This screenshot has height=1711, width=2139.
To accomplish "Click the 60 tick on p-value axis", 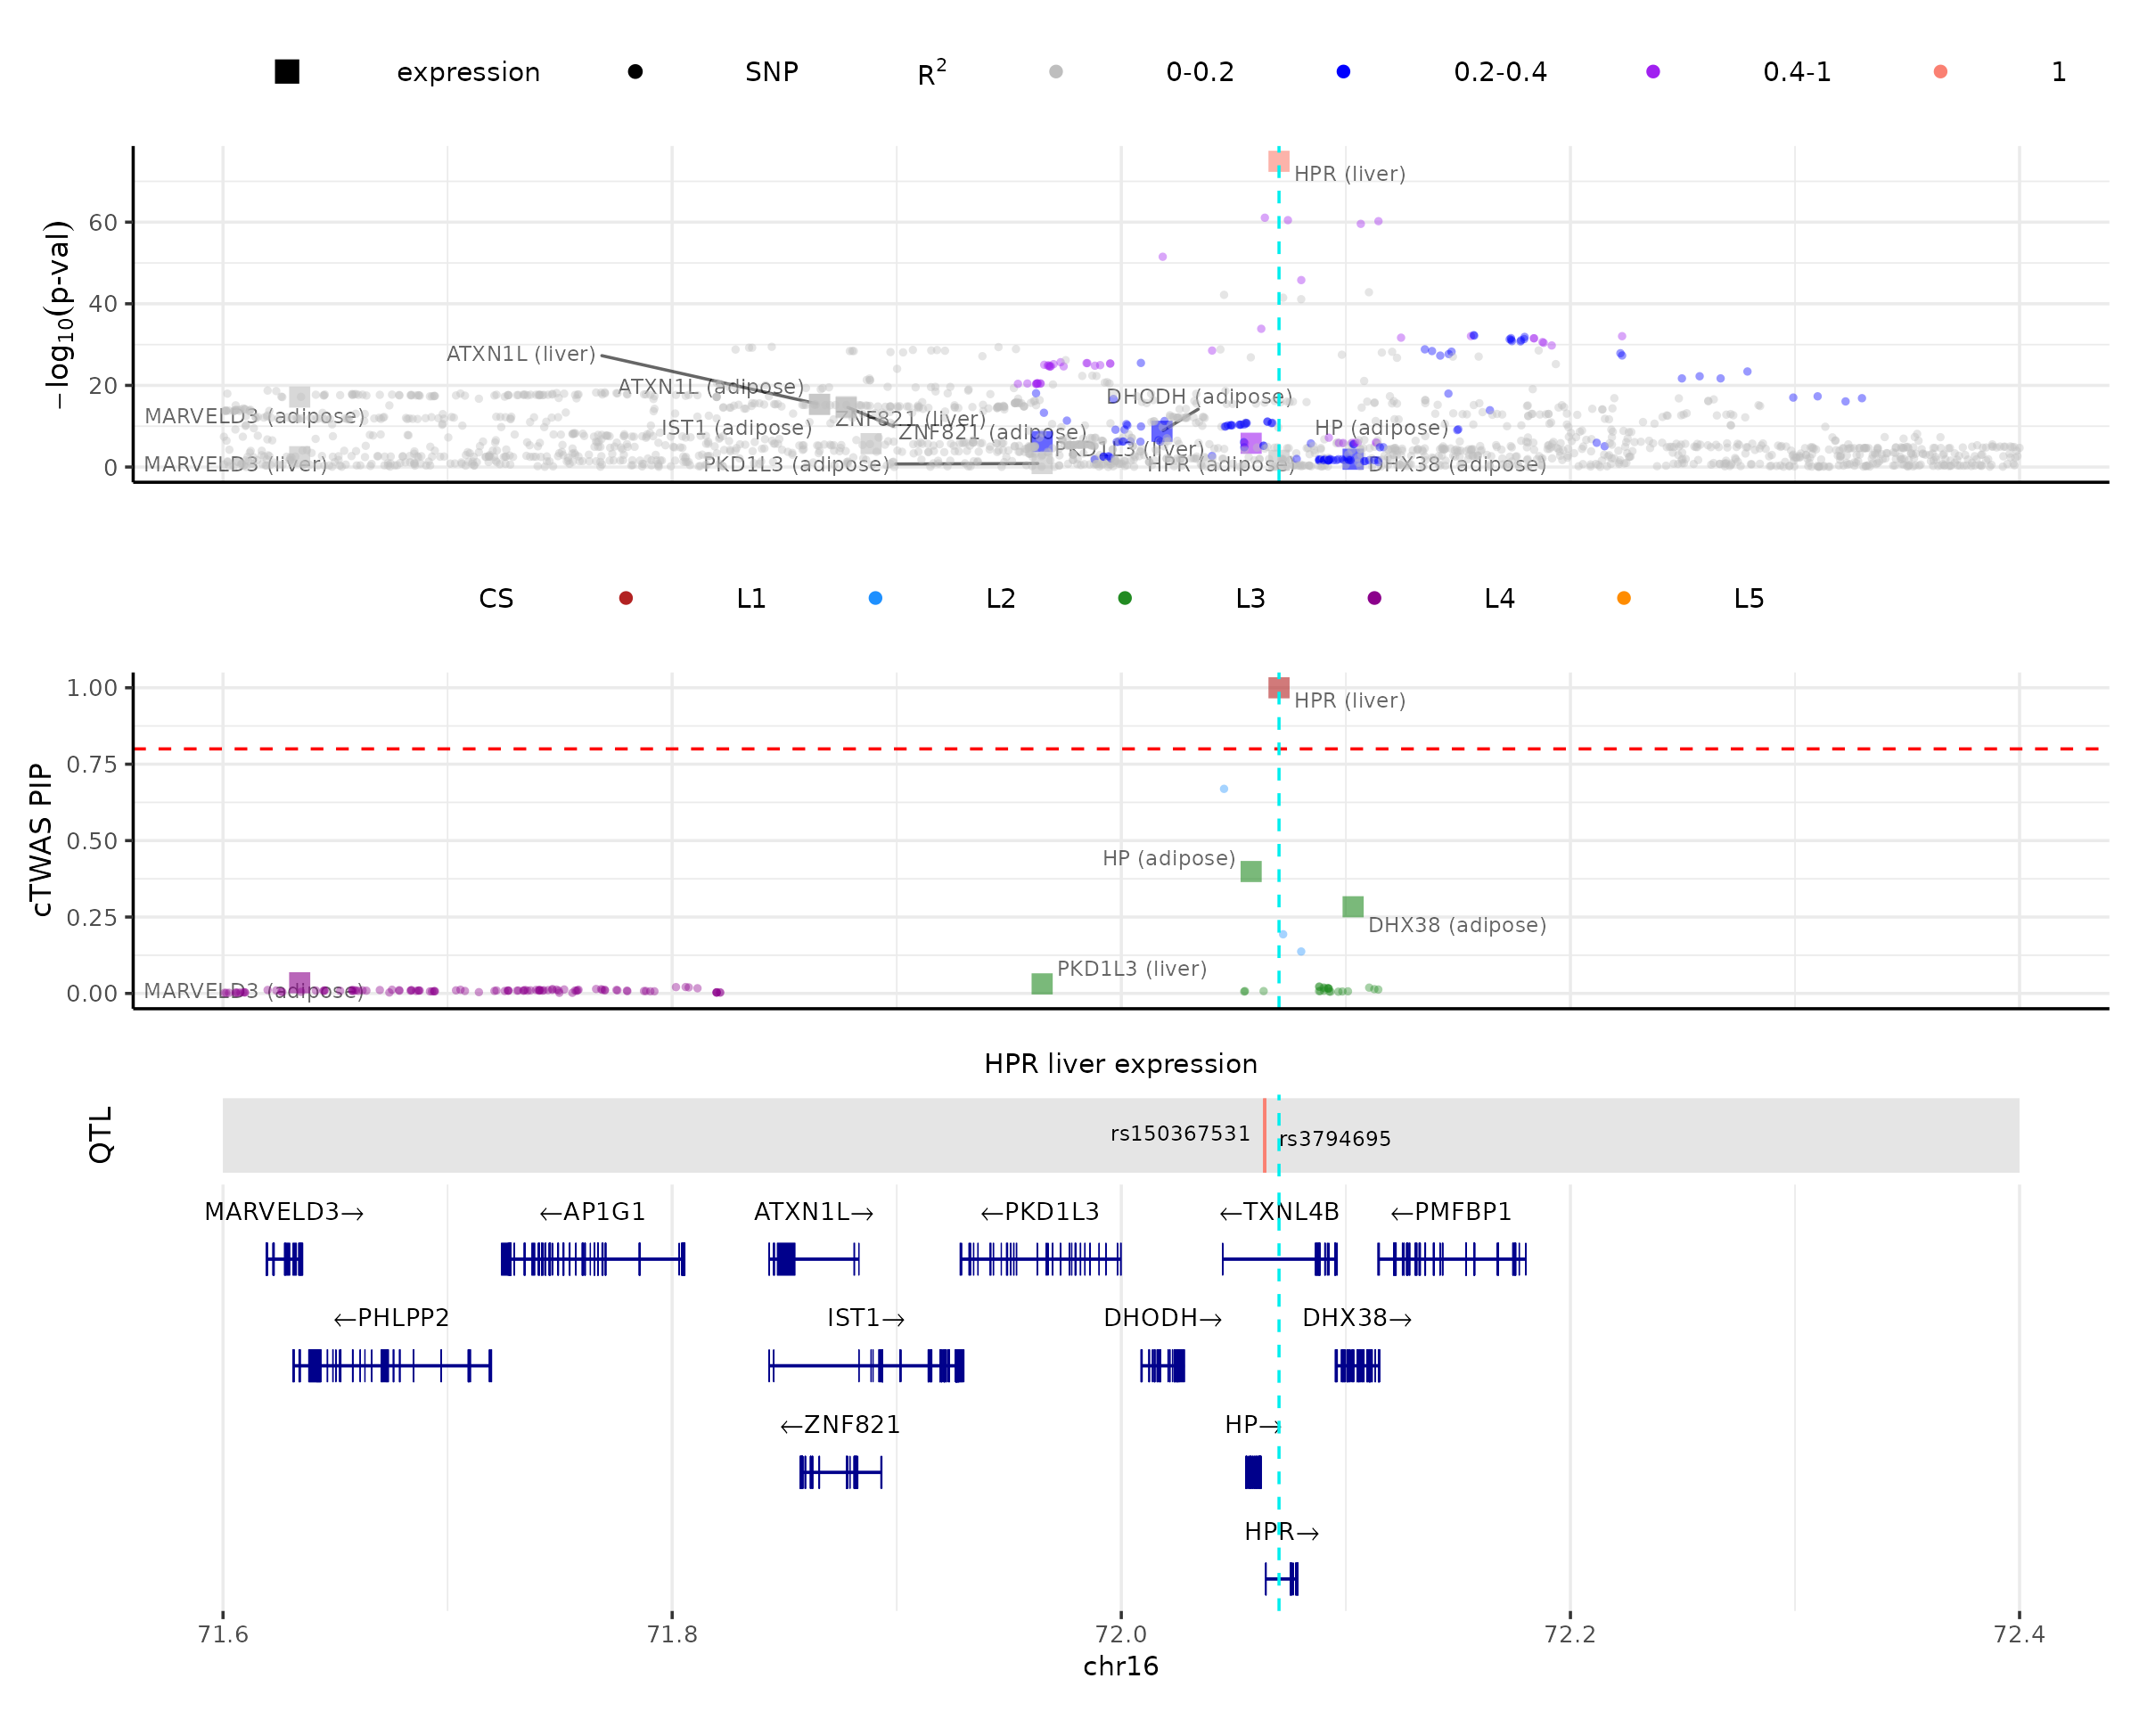I will tap(103, 222).
